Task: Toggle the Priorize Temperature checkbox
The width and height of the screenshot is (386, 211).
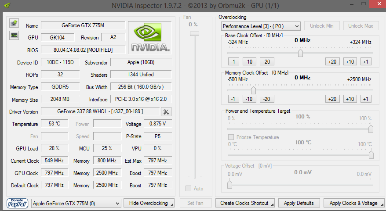Action: coord(231,137)
